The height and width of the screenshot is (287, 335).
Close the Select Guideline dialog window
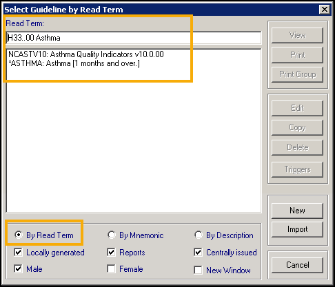pos(325,10)
